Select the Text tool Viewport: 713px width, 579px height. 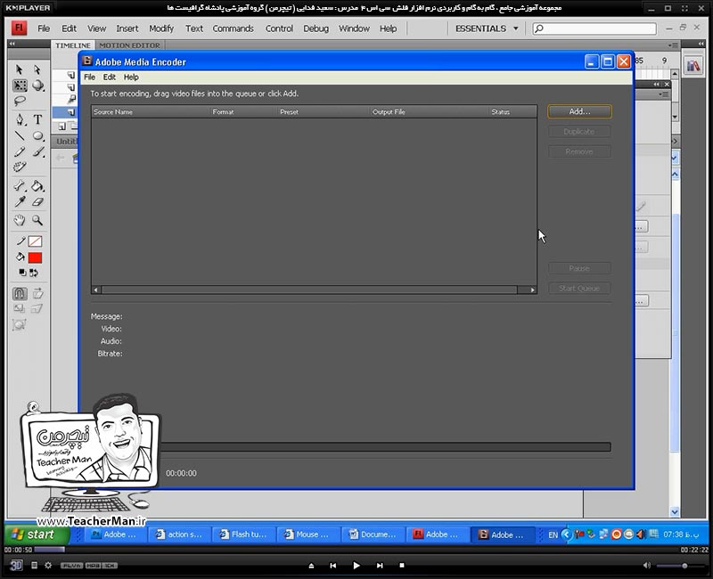(x=37, y=119)
